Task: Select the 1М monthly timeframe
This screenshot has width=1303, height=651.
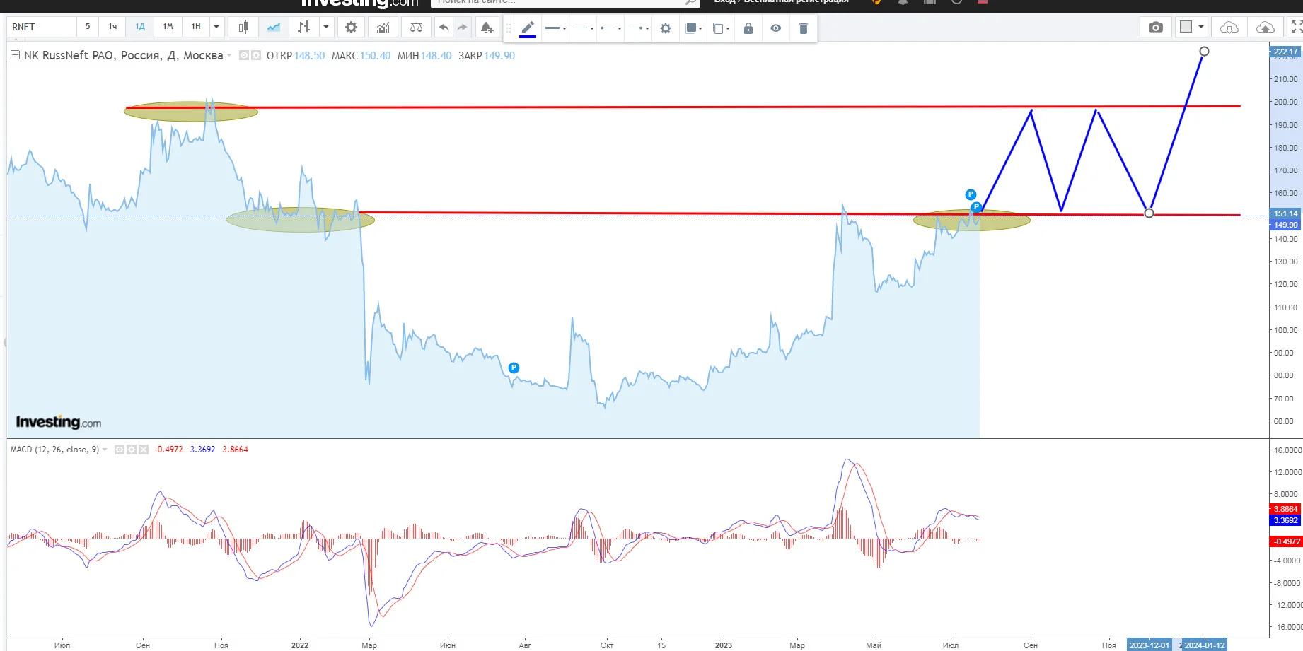Action: pos(168,27)
